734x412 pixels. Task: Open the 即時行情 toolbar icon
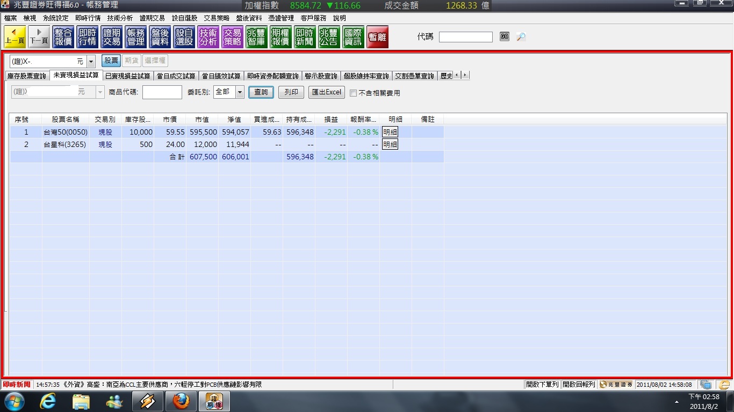(x=88, y=37)
